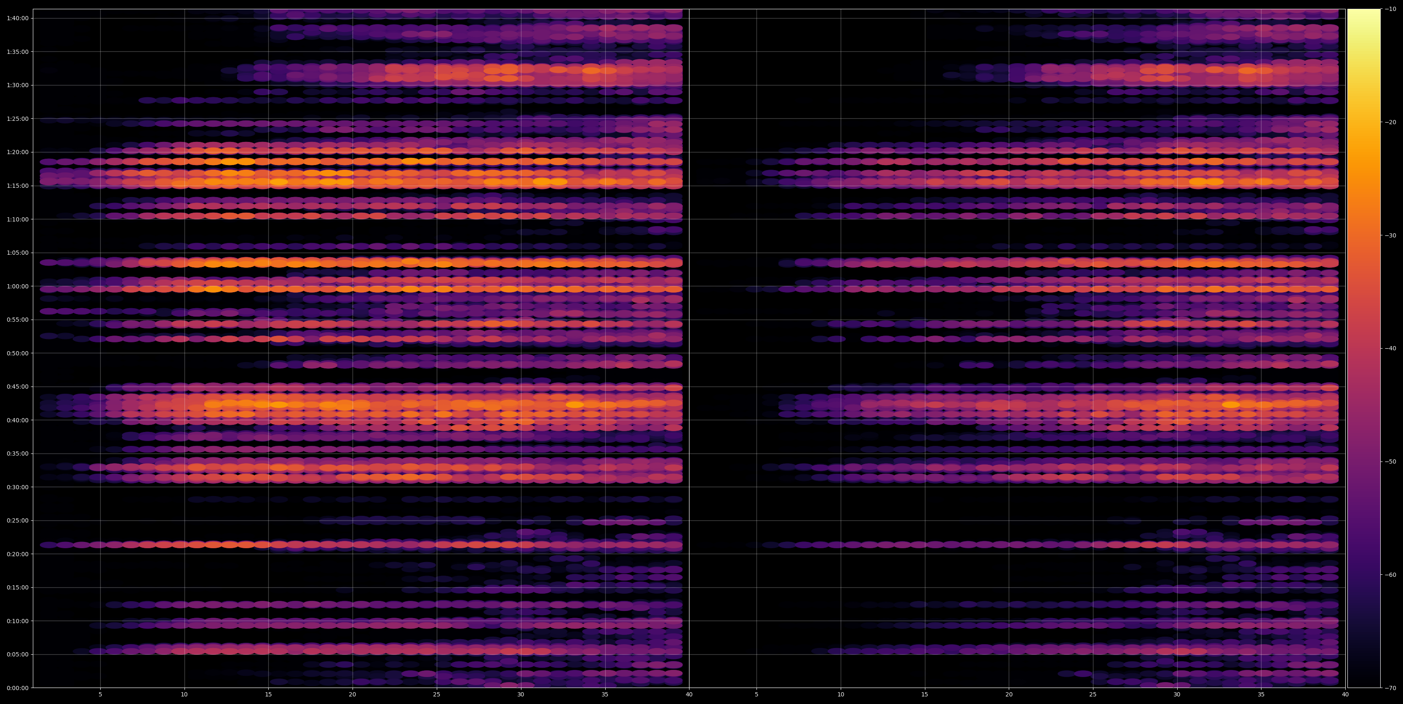The image size is (1403, 704).
Task: Click the −10 colorbar label
Action: (x=1390, y=9)
